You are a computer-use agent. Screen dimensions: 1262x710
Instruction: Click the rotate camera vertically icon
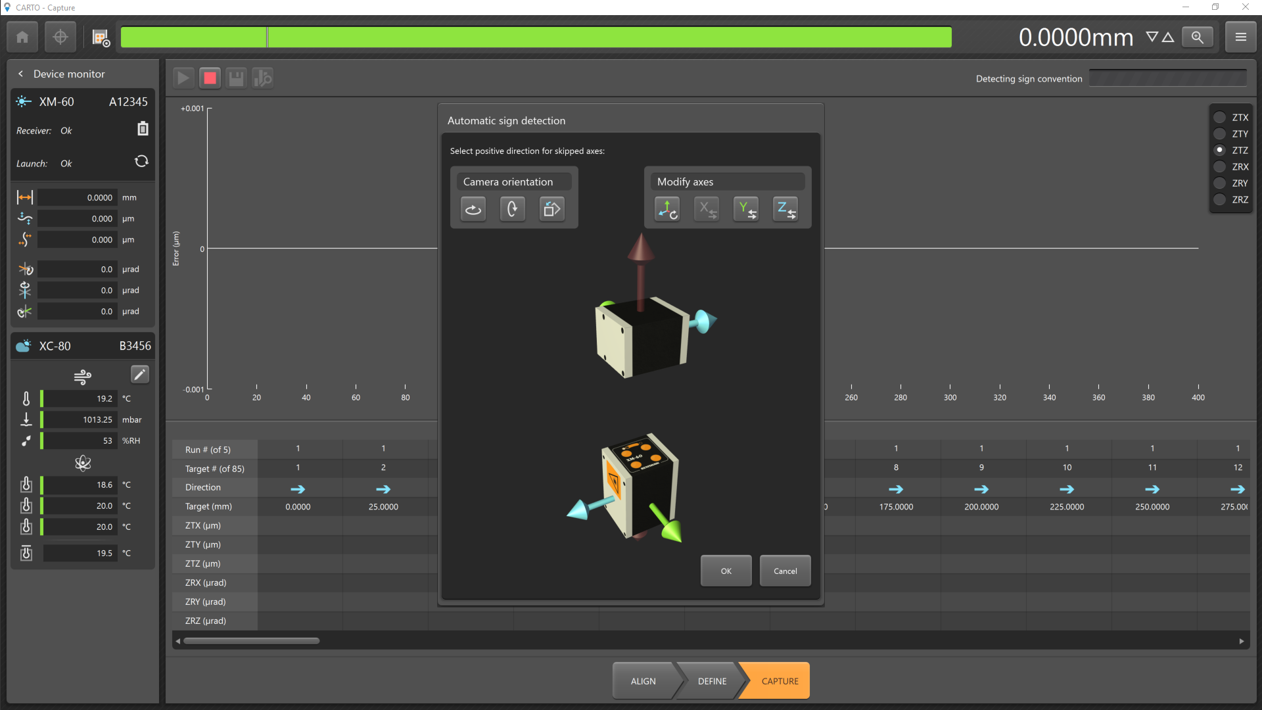(512, 210)
